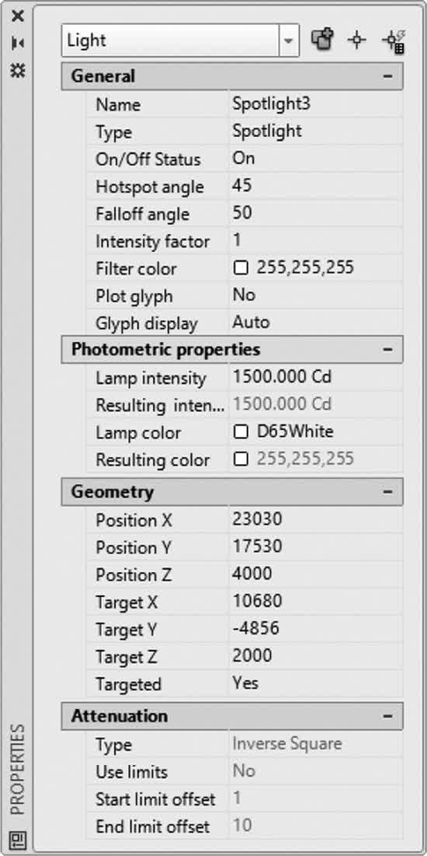Close the Properties palette

[x=18, y=16]
